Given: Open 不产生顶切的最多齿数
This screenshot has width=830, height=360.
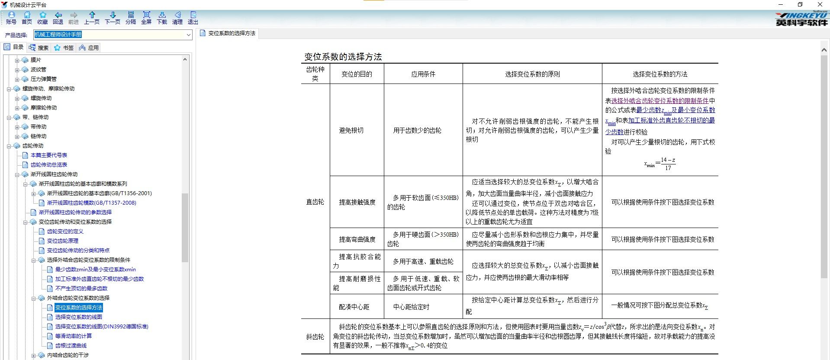Looking at the screenshot, I should (81, 289).
